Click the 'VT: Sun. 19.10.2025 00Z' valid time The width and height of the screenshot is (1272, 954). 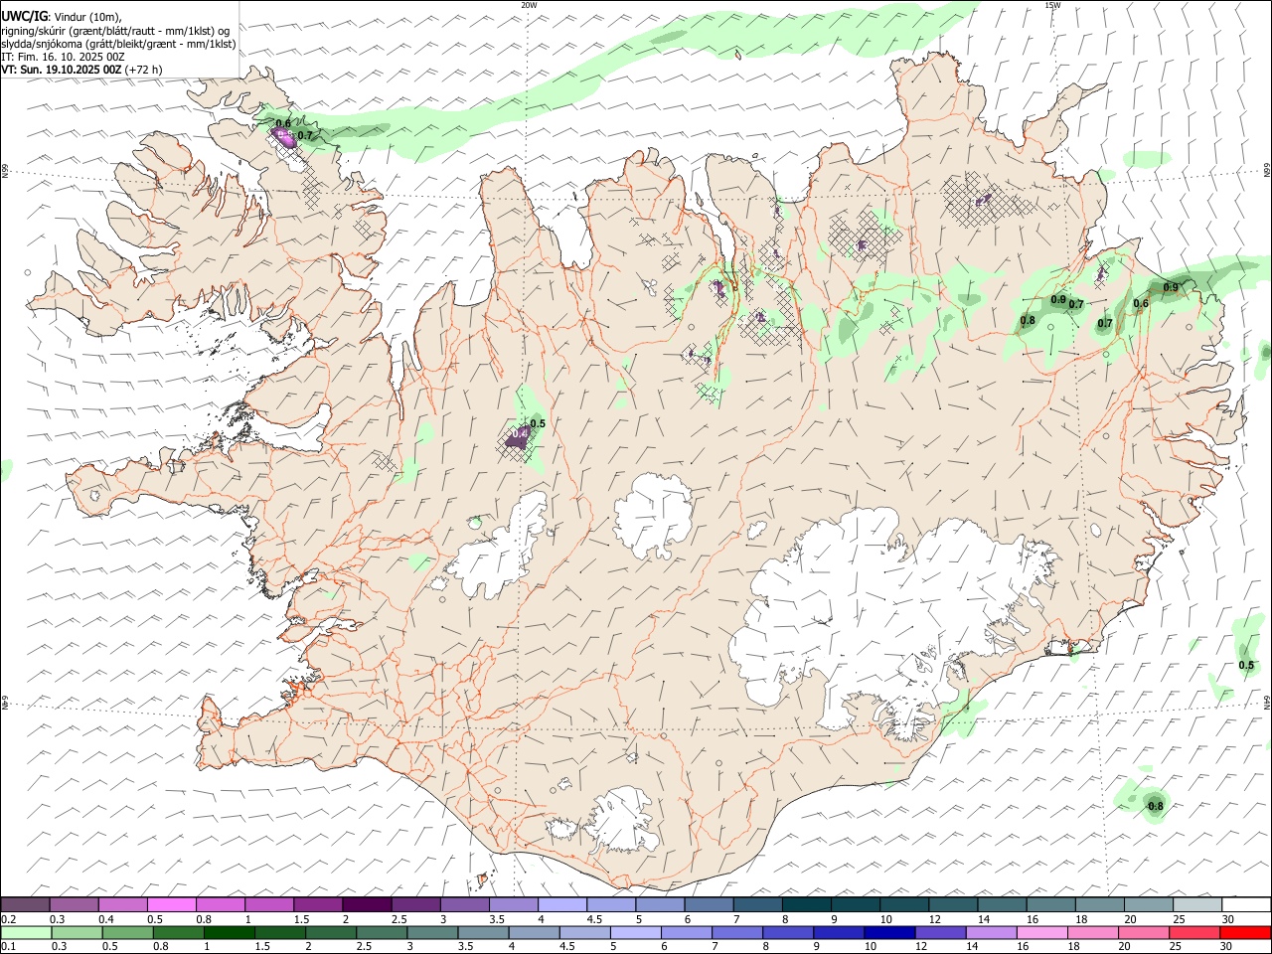[62, 70]
